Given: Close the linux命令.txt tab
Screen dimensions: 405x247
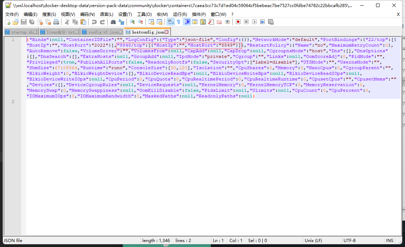Looking at the screenshot, I should click(77, 32).
